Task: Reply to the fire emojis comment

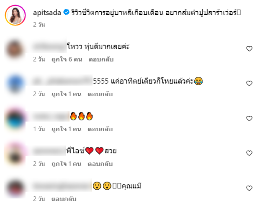Action: [x=100, y=129]
